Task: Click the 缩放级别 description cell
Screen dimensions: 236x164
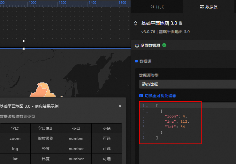Action: point(46,138)
